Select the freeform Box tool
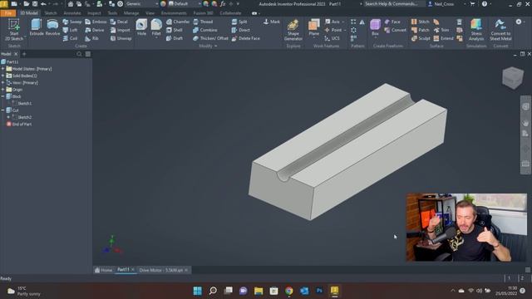This screenshot has width=532, height=299. [375, 27]
